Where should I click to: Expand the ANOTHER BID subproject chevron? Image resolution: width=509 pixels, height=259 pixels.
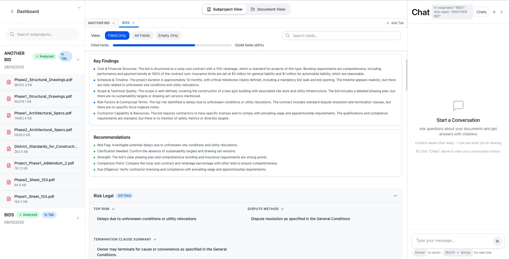tap(78, 60)
